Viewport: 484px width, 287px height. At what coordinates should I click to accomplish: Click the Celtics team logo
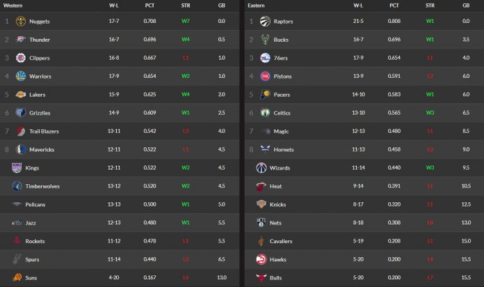[x=264, y=113]
